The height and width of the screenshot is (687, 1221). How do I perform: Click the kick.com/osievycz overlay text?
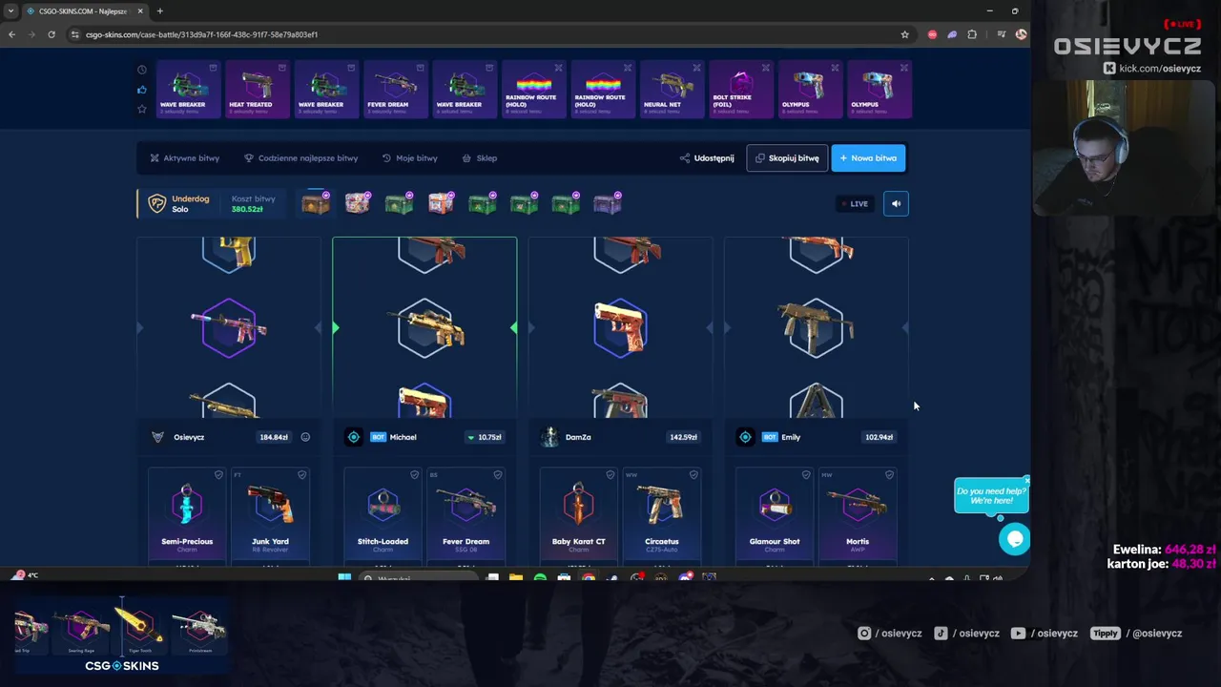point(1160,69)
